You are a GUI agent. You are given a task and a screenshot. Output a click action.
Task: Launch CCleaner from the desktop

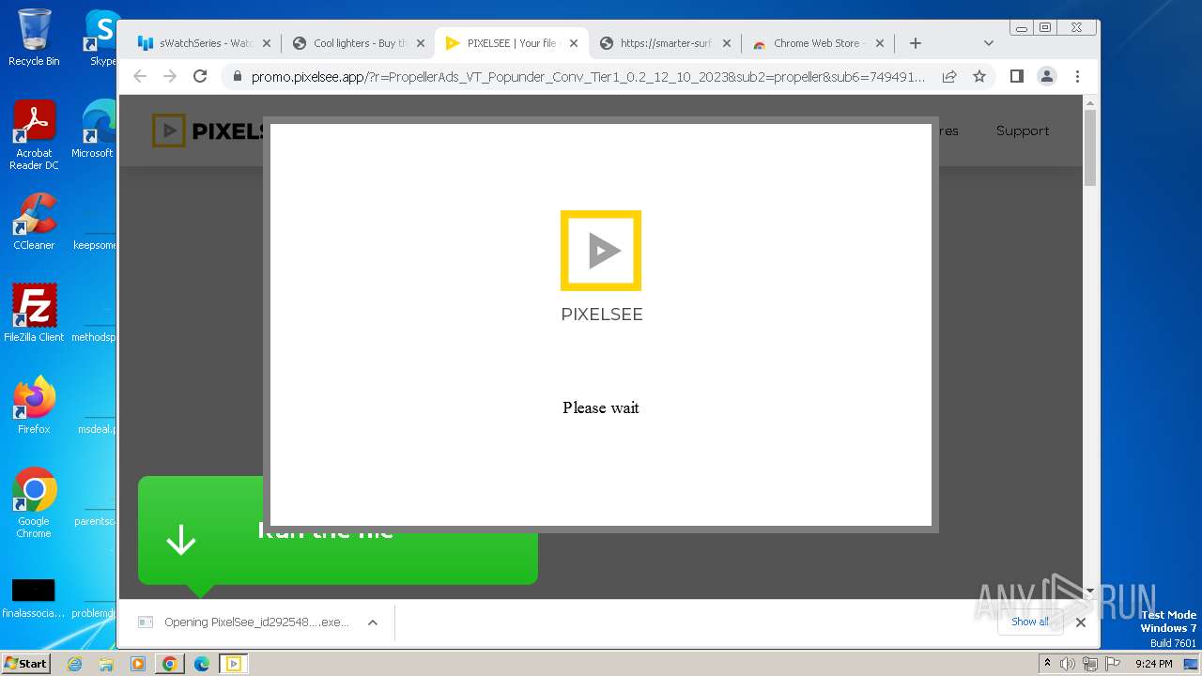coord(34,222)
